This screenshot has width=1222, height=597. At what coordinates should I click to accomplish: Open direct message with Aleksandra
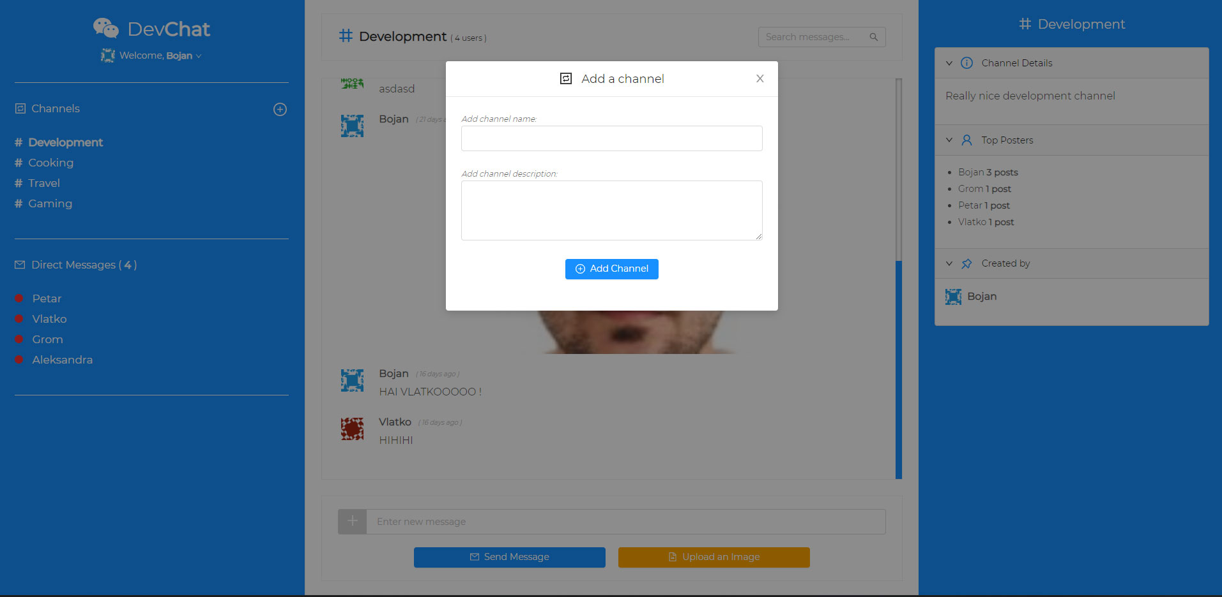62,360
